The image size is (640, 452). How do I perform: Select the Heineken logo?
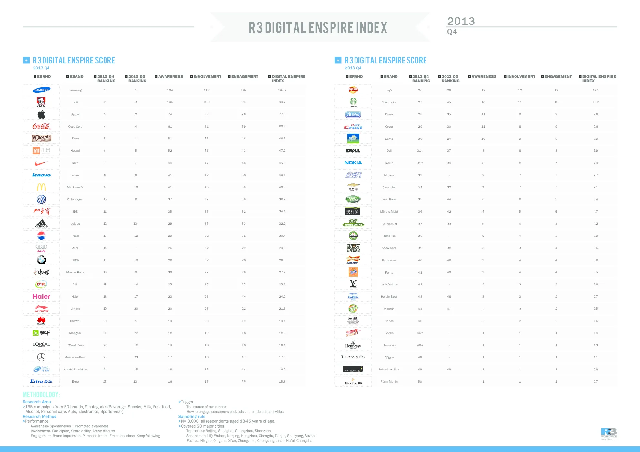353,236
